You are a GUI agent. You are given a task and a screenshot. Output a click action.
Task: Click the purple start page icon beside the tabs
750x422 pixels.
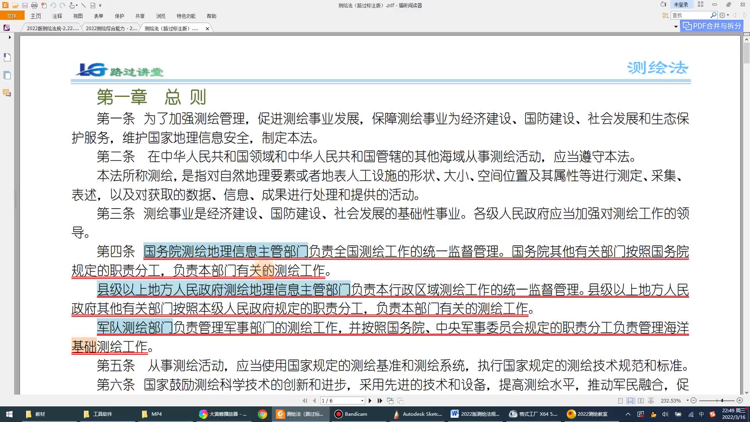[x=7, y=28]
